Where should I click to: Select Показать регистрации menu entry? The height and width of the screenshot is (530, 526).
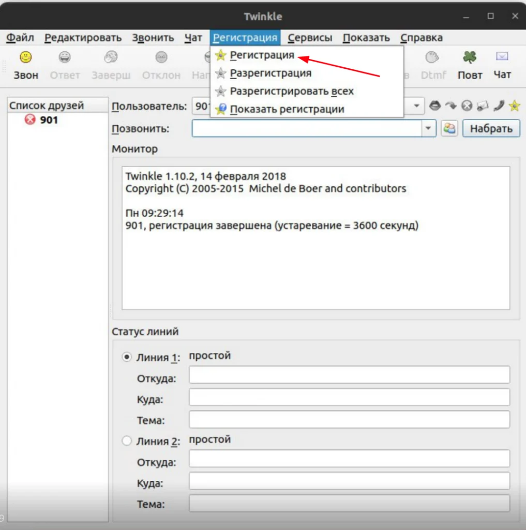[307, 109]
